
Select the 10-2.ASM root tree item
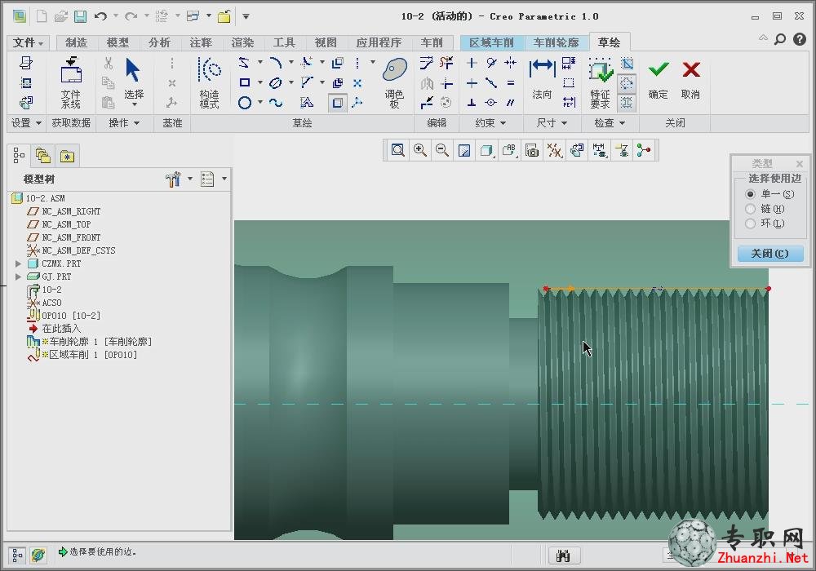[x=38, y=198]
